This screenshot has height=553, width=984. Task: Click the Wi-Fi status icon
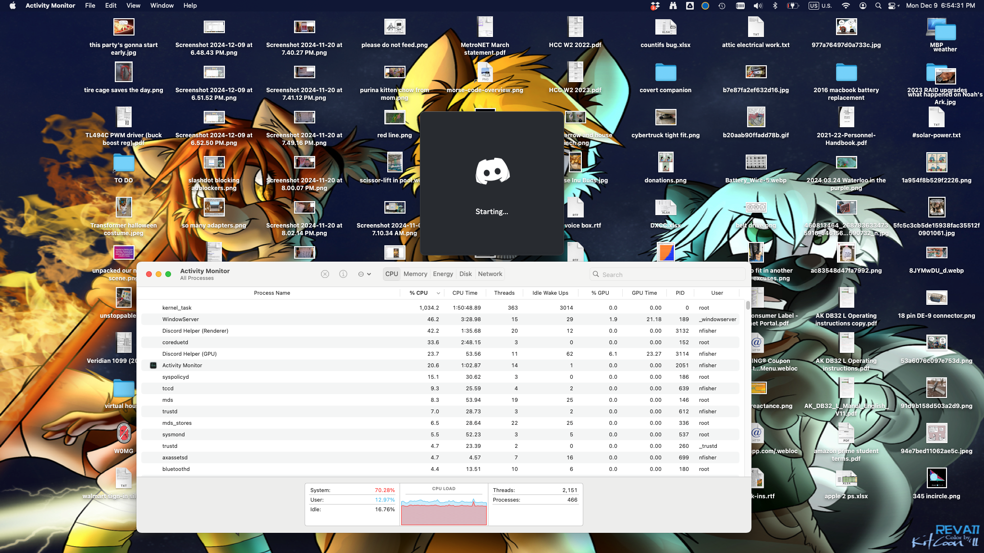point(846,6)
